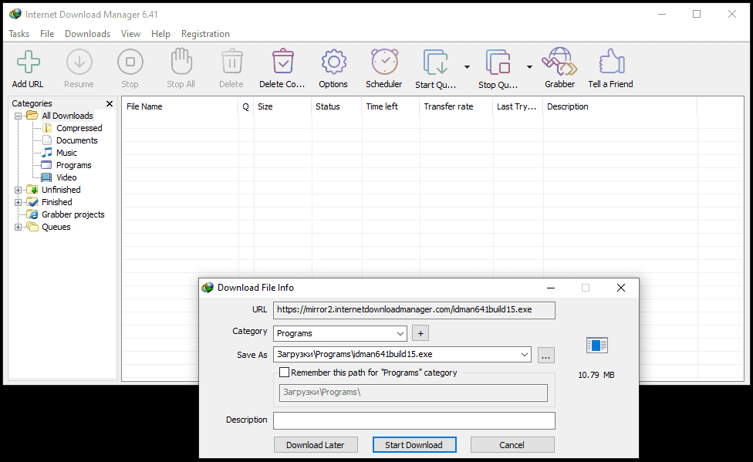
Task: Sort by Status column header
Action: tap(336, 106)
